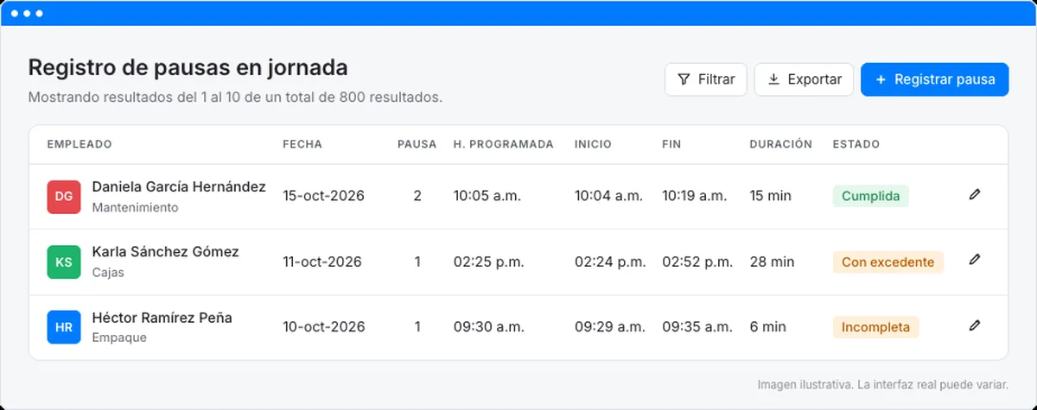
Task: Sort by the Duración column header
Action: click(781, 144)
